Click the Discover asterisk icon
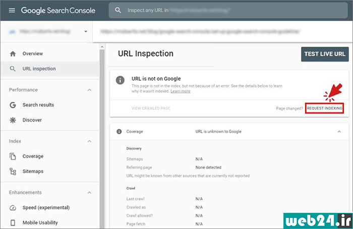 (x=13, y=120)
